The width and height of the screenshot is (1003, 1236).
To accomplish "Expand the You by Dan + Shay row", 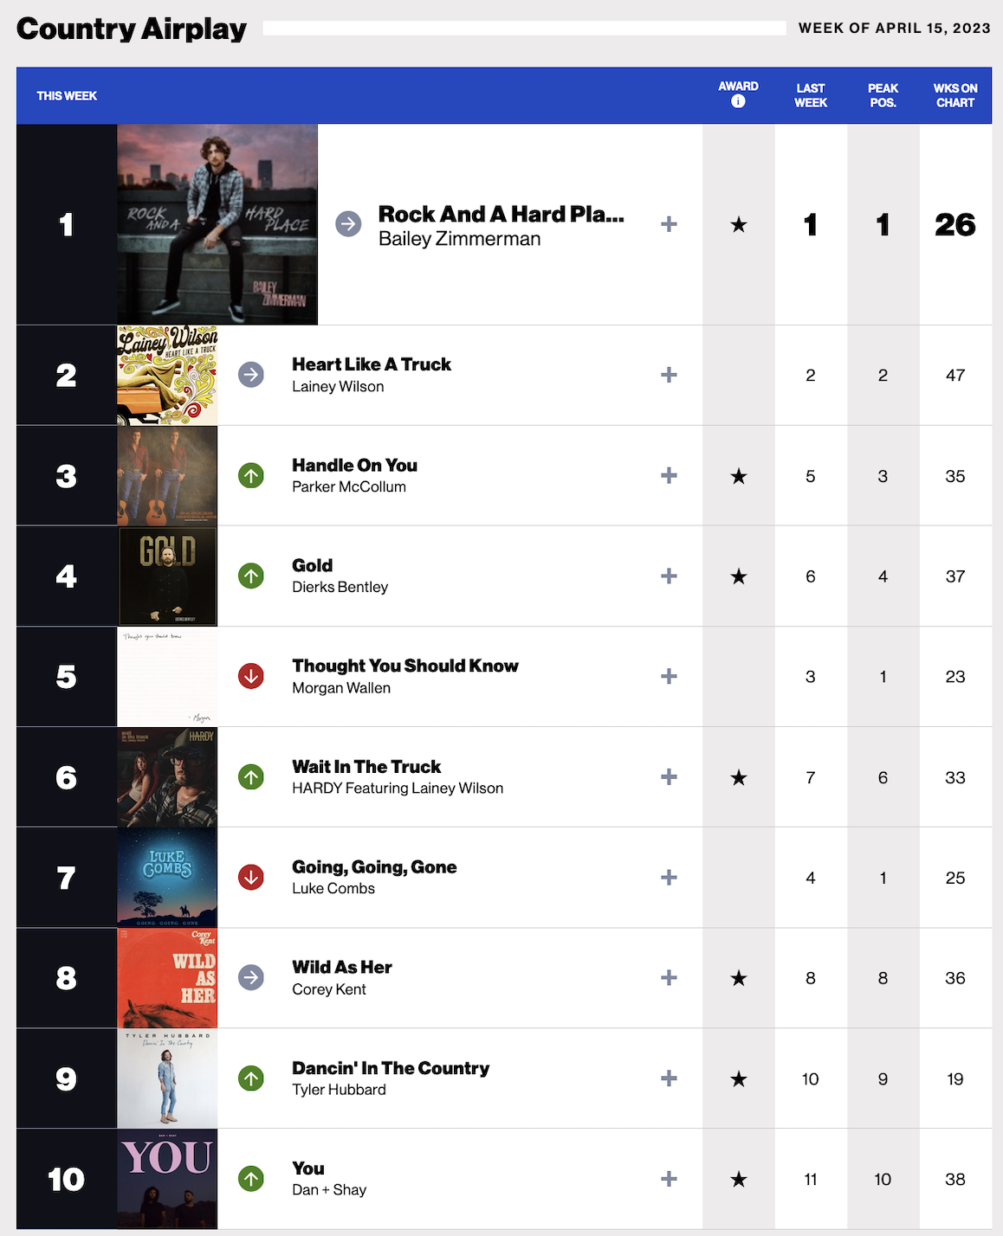I will click(x=669, y=1179).
